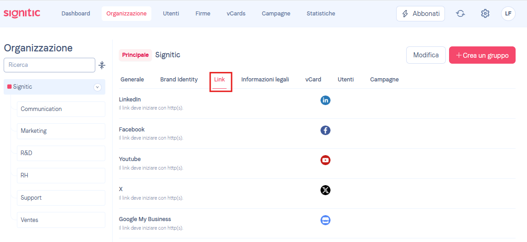The height and width of the screenshot is (242, 527).
Task: Click the X social network icon
Action: 325,191
